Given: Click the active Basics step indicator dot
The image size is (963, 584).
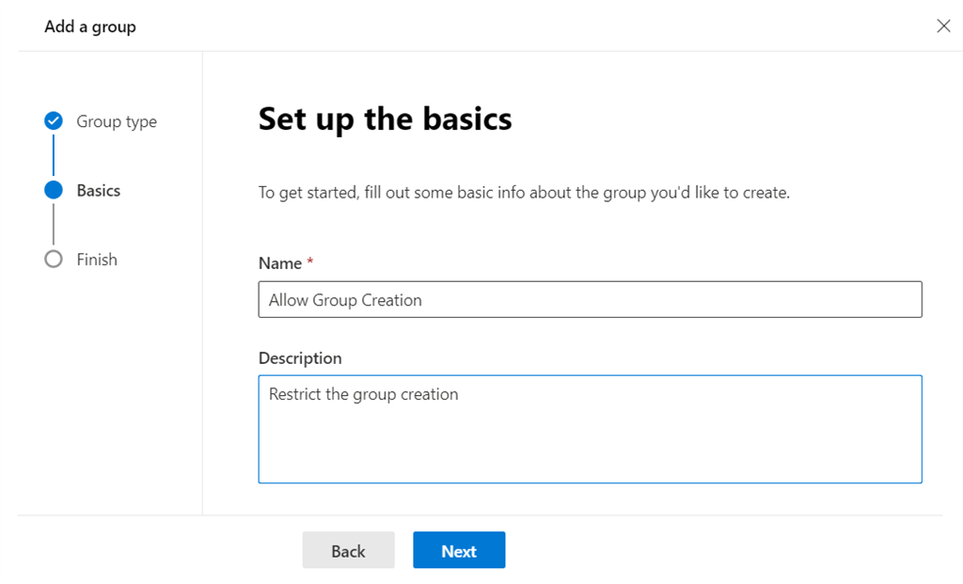Looking at the screenshot, I should click(x=53, y=190).
